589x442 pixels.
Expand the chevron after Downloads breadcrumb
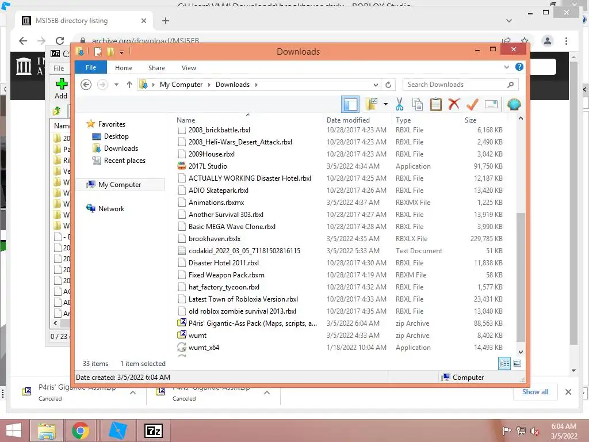tap(256, 85)
